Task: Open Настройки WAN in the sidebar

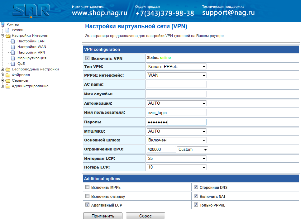Action: (32, 47)
